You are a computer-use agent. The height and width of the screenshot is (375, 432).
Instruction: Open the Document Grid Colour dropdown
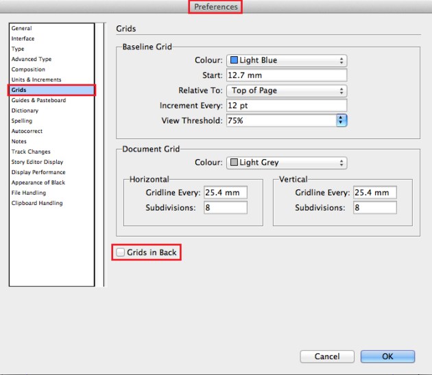(x=286, y=162)
